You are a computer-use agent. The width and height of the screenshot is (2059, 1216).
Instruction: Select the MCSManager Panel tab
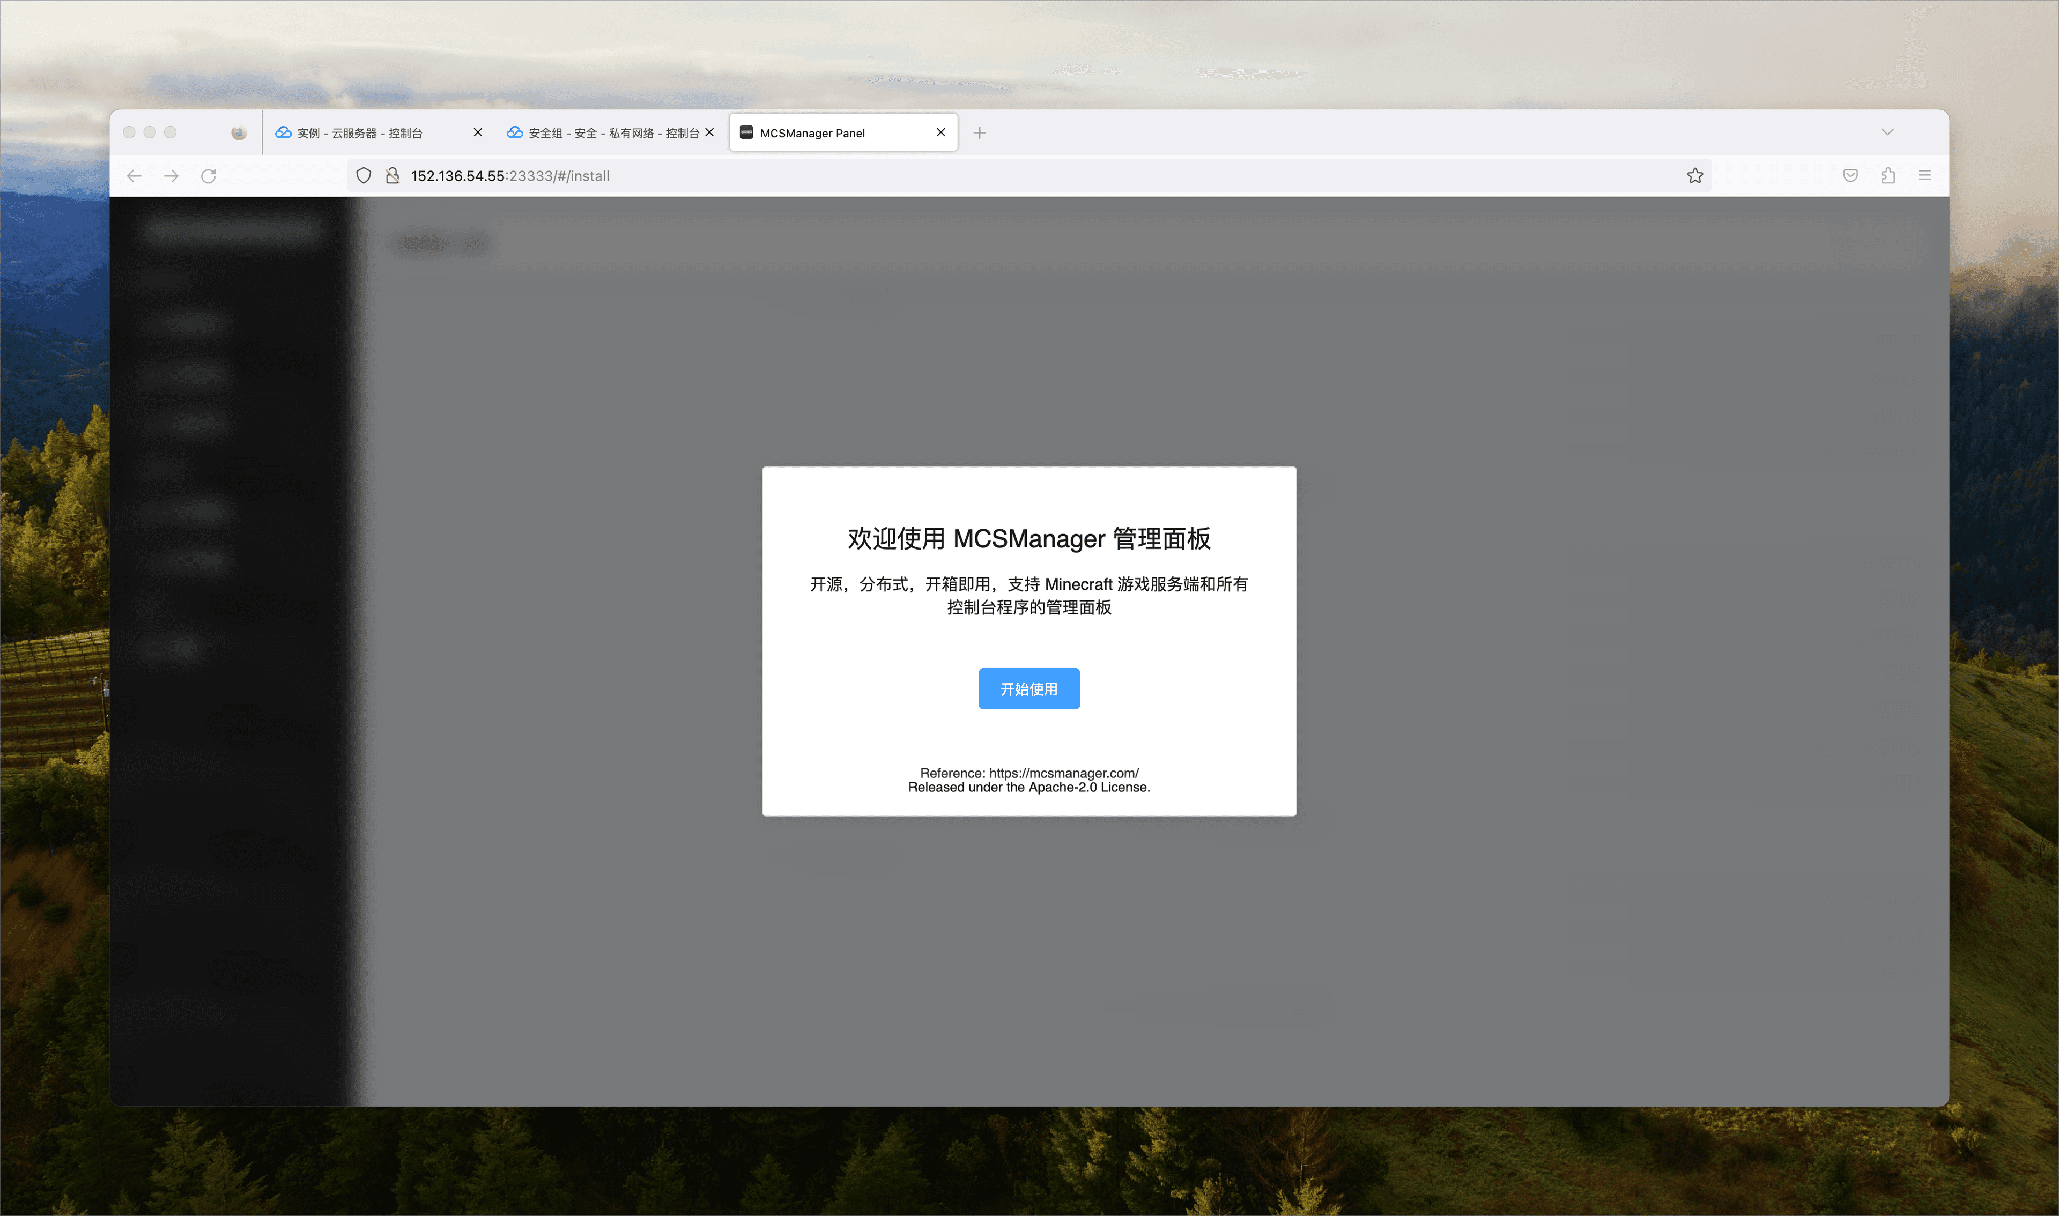coord(827,133)
